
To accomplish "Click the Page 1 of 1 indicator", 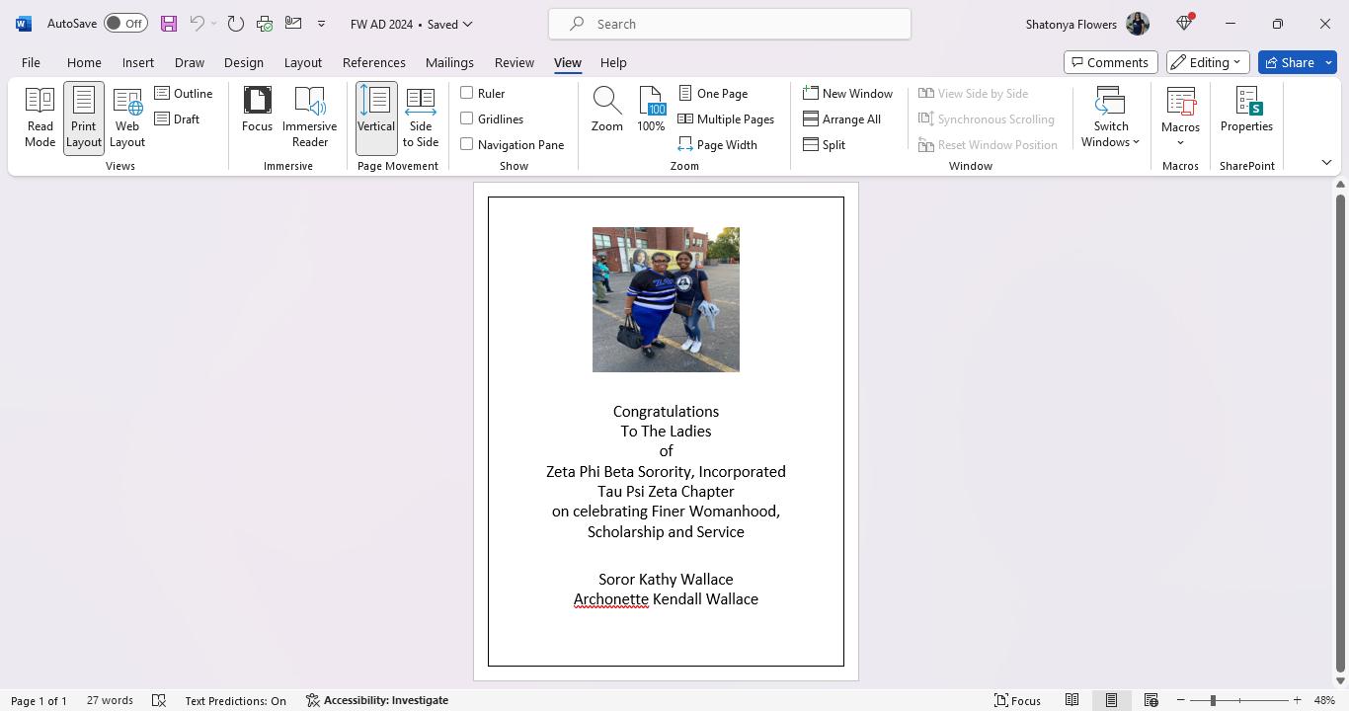I will (x=40, y=700).
